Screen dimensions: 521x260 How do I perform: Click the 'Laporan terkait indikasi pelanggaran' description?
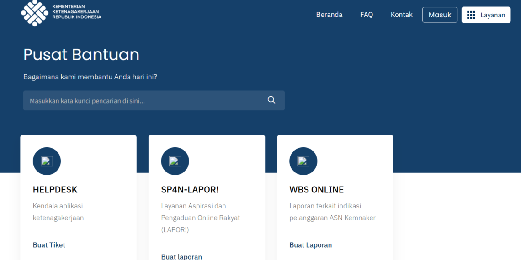point(332,212)
